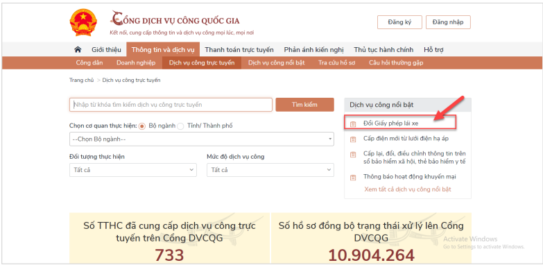The height and width of the screenshot is (265, 543).
Task: Click icon beside Thông báo hoạt động khuyến mại
Action: (x=353, y=178)
